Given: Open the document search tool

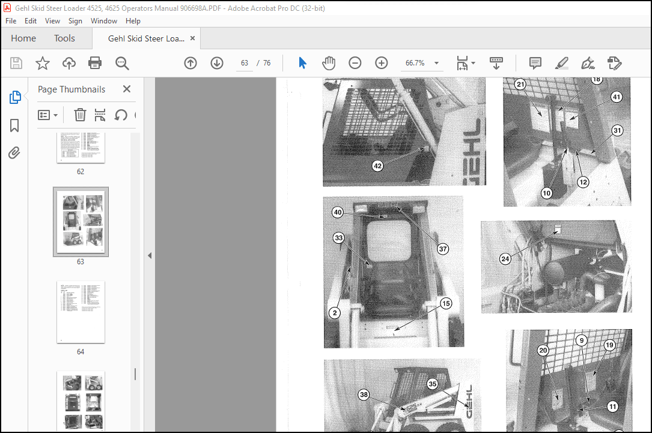Looking at the screenshot, I should (x=122, y=62).
